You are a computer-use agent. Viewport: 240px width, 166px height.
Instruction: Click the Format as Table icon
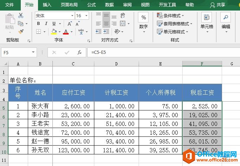(159, 24)
